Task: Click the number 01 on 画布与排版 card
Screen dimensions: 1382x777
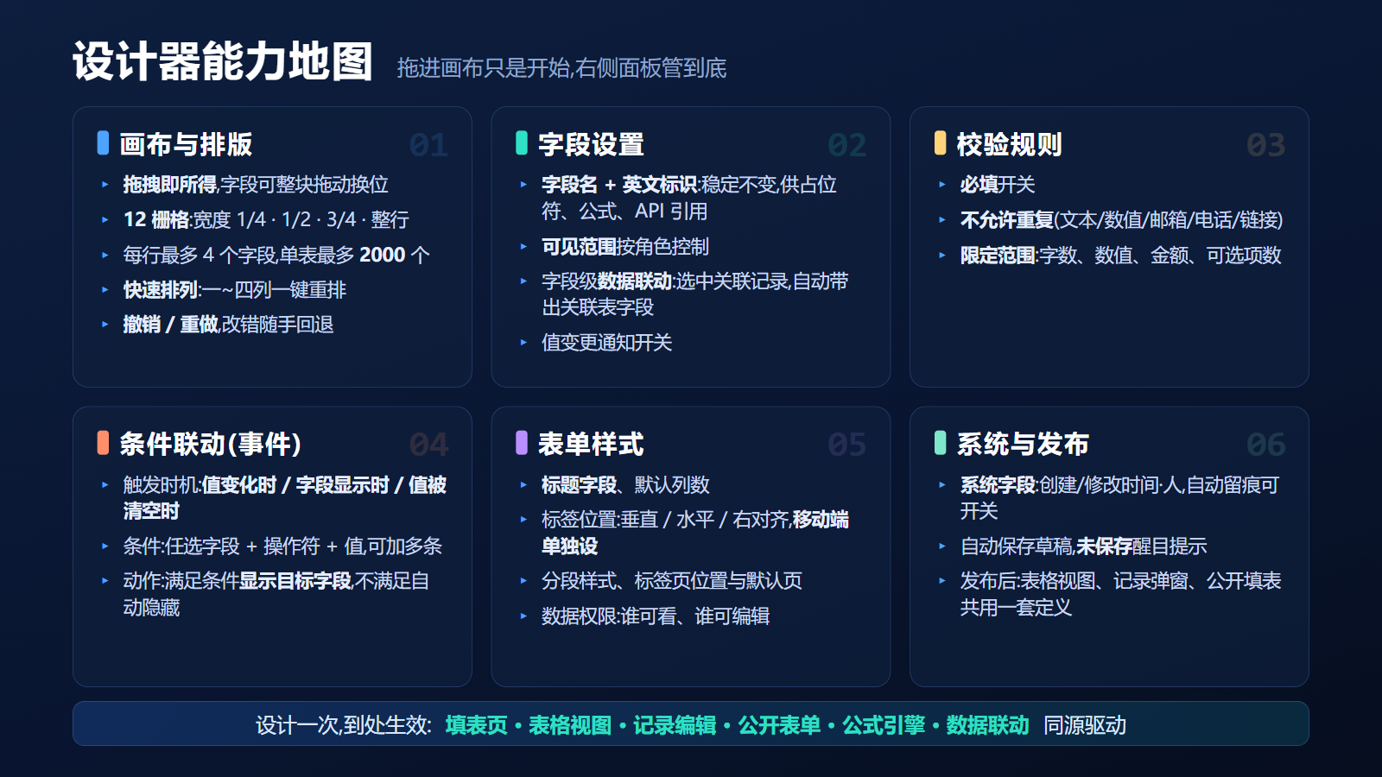Action: pos(428,145)
